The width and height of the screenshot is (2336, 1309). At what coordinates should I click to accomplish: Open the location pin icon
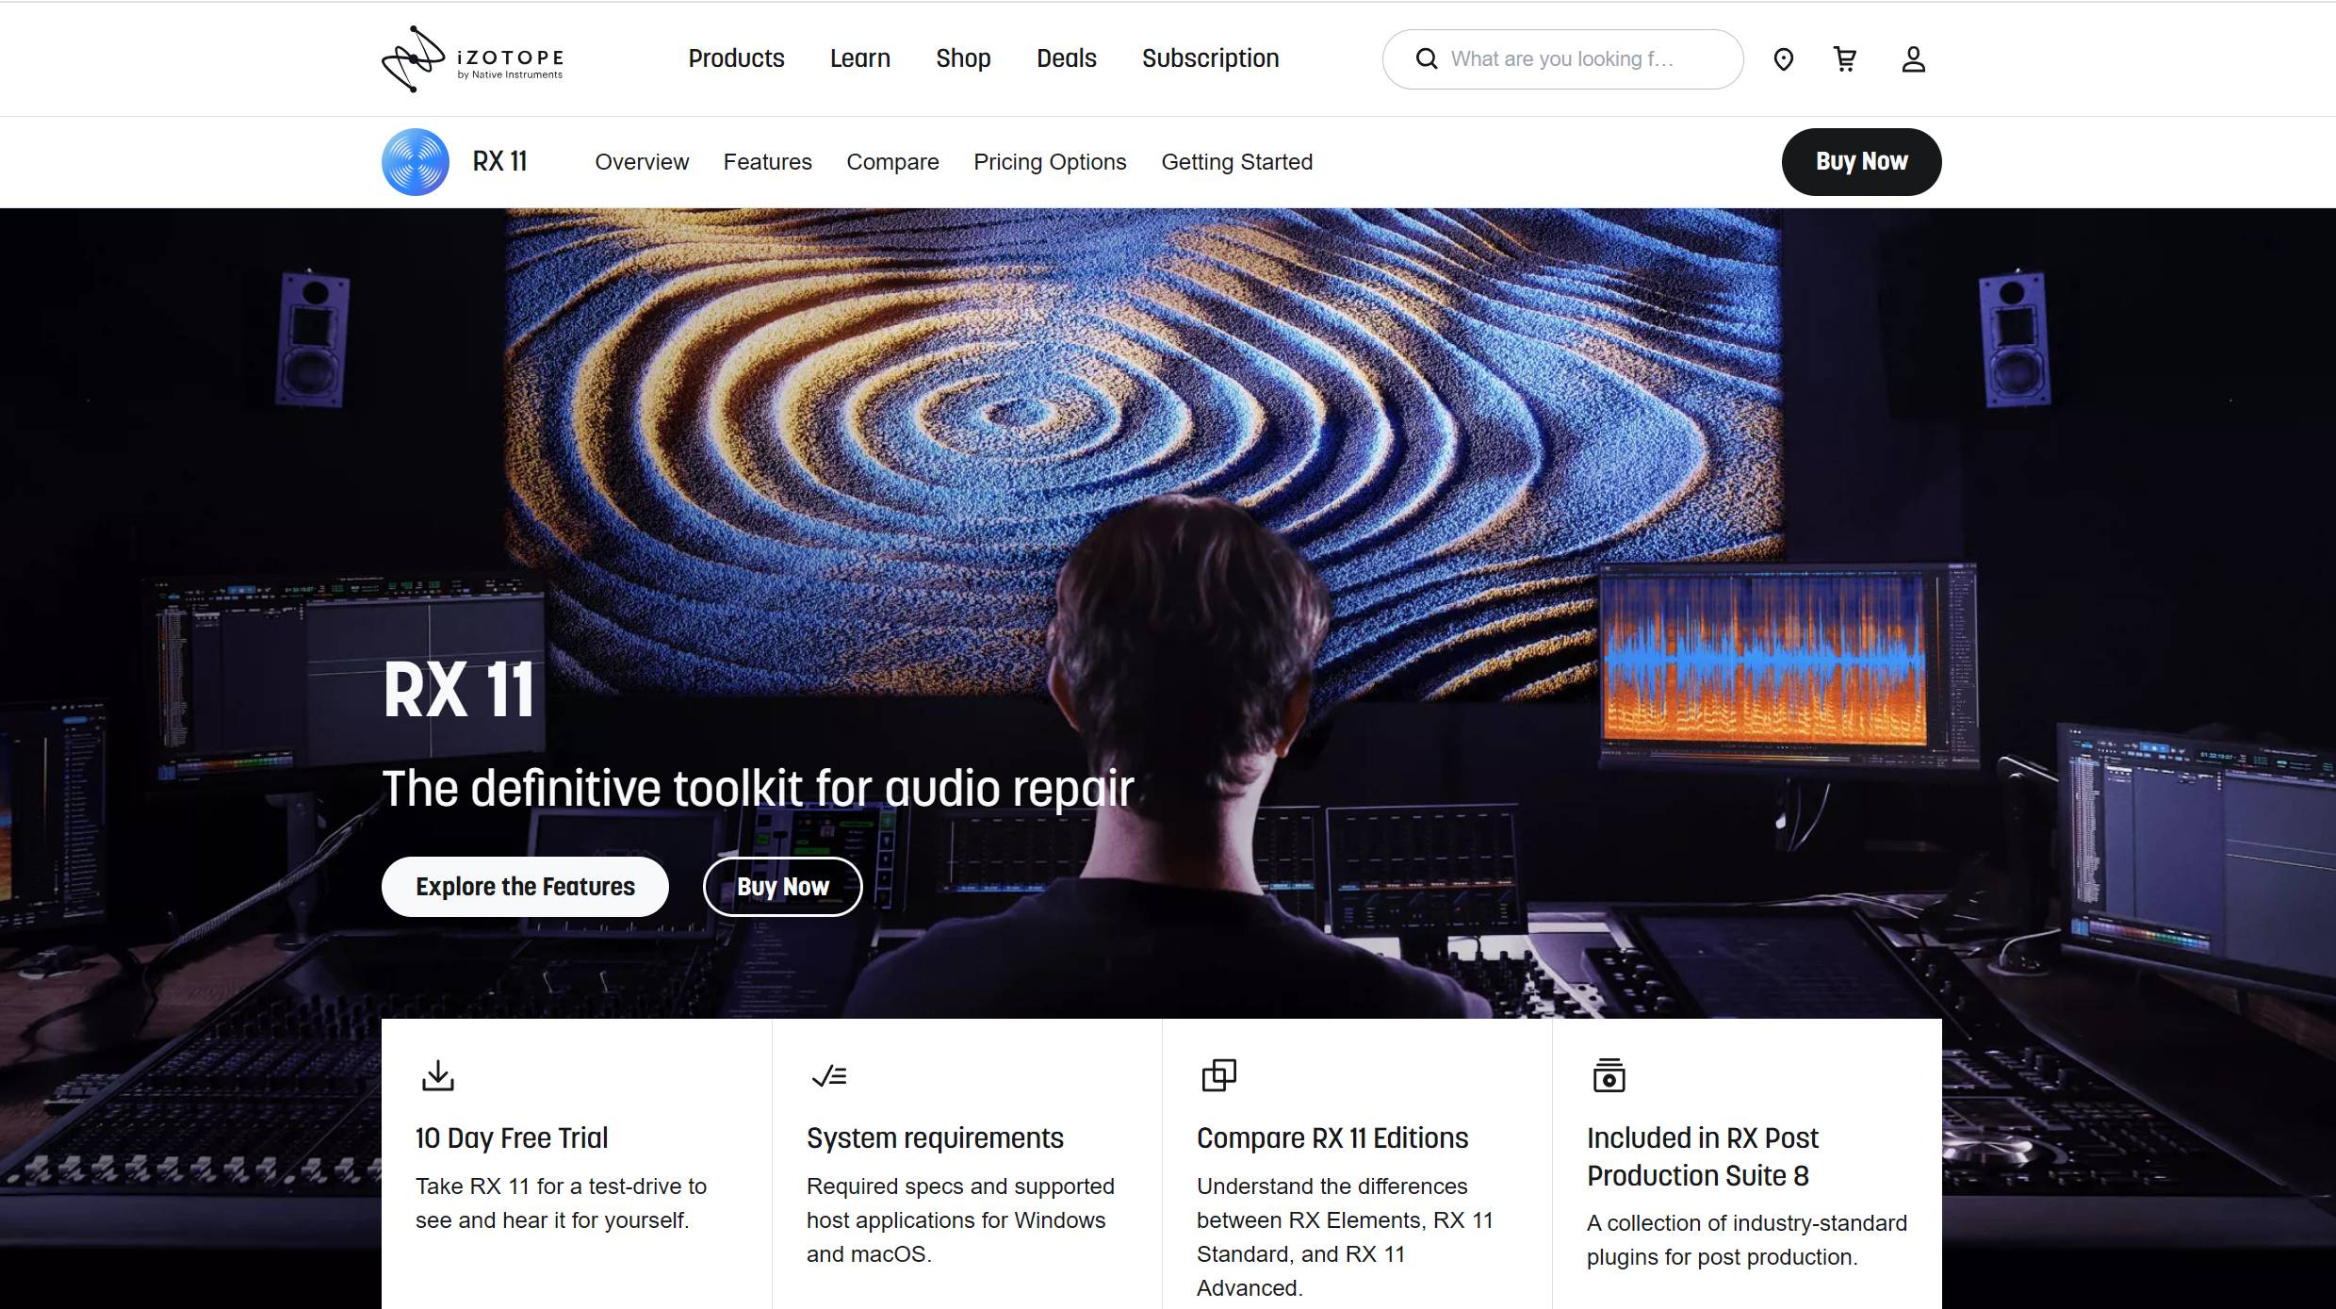[1783, 59]
